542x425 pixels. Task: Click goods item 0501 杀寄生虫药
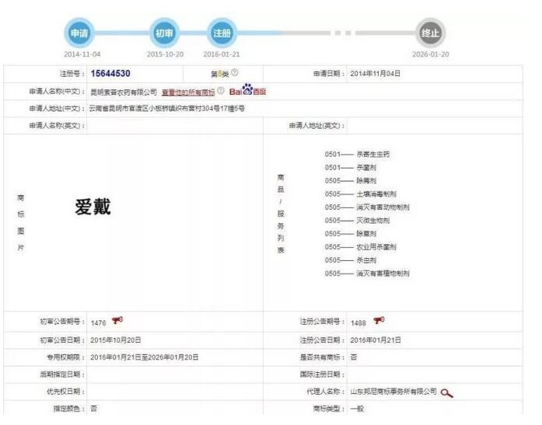tap(357, 154)
